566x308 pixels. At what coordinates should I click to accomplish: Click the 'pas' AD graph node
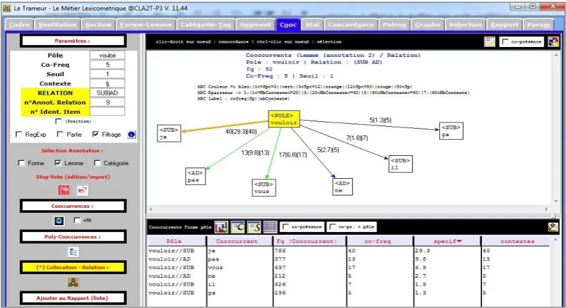(x=195, y=176)
